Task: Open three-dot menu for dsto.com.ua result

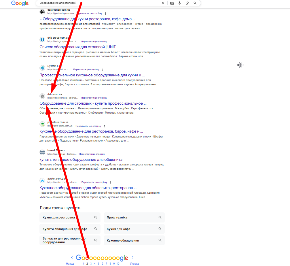Action: 110,98
